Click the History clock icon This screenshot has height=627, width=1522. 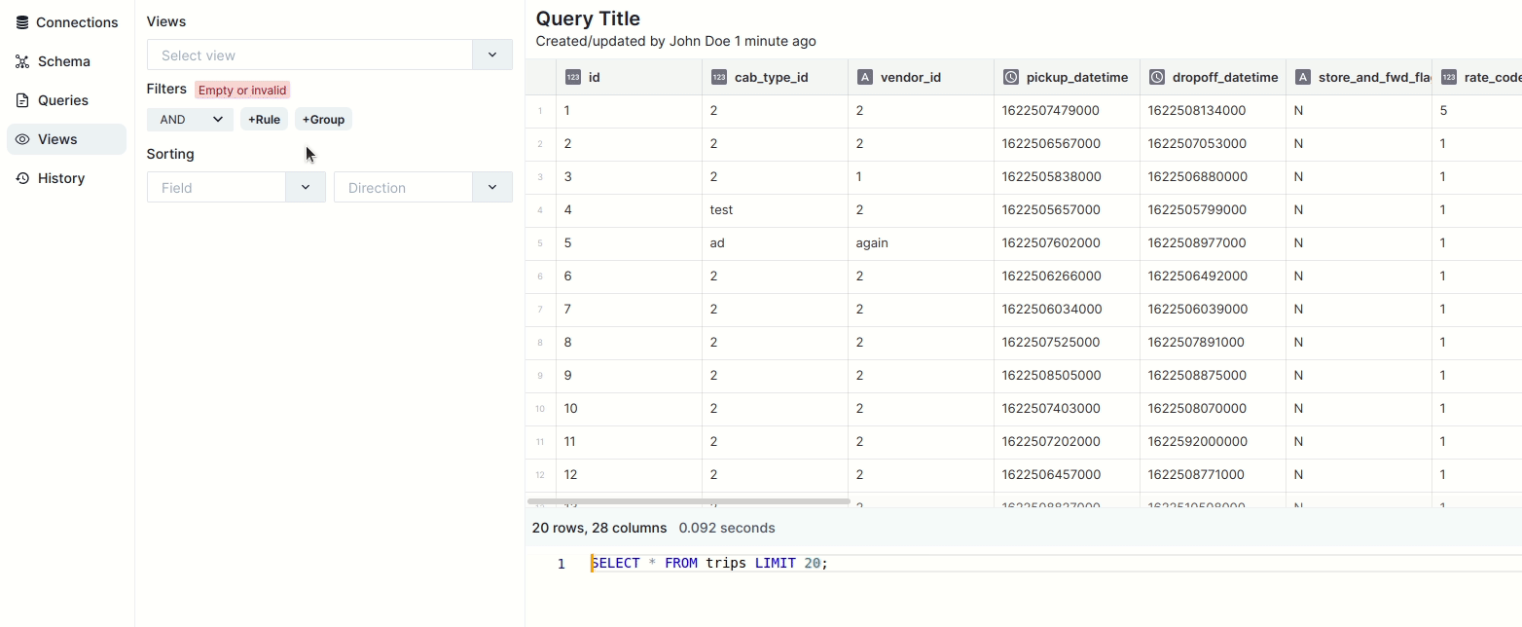[22, 178]
